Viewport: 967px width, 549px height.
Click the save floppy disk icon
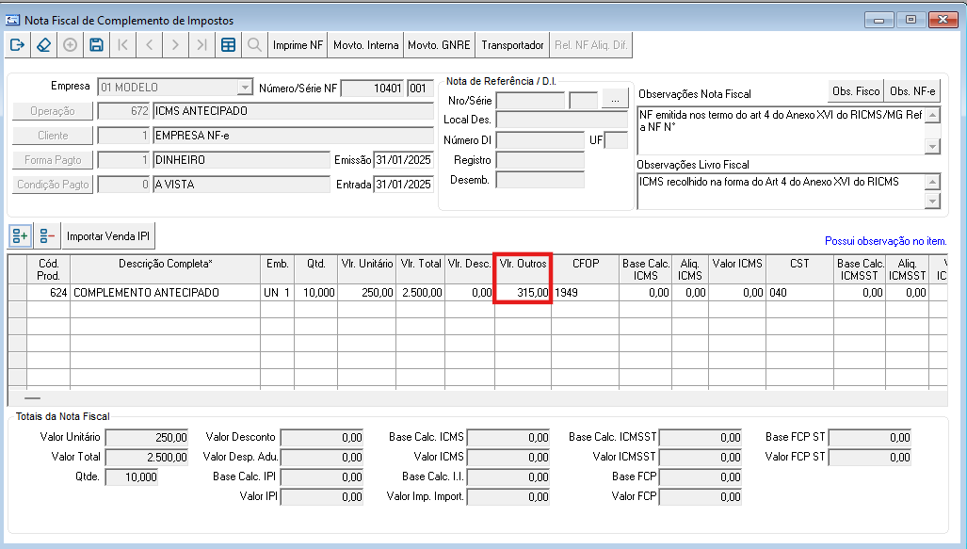[96, 45]
